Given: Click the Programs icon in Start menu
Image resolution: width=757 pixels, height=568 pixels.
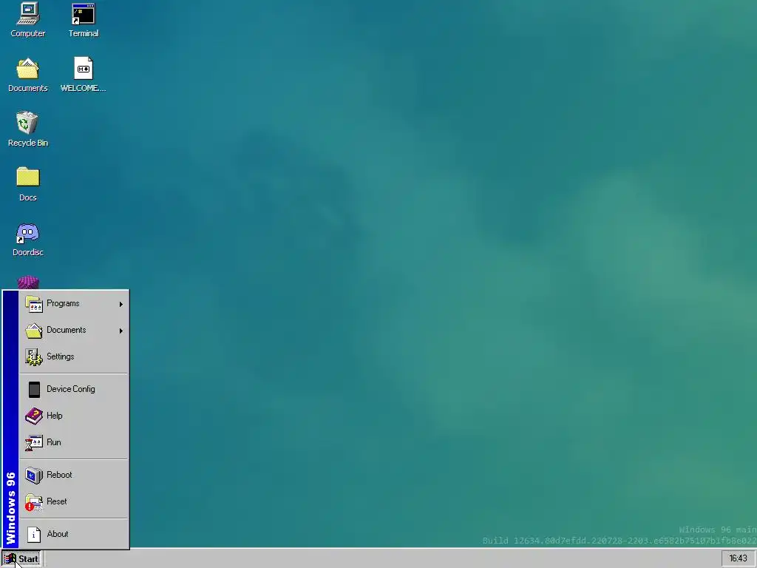Looking at the screenshot, I should (x=34, y=304).
